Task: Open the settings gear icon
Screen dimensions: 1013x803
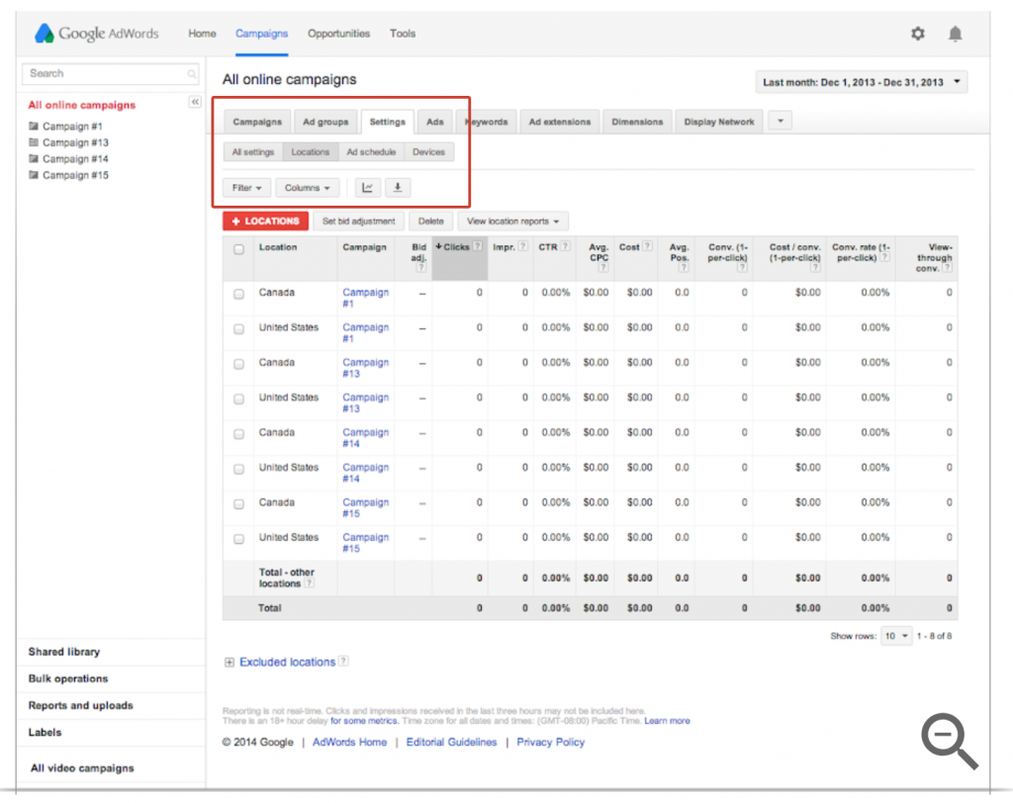Action: [x=918, y=34]
